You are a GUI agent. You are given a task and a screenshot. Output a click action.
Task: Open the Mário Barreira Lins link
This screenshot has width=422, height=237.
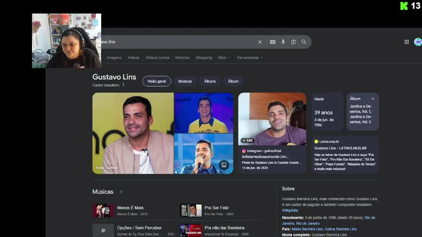point(307,229)
